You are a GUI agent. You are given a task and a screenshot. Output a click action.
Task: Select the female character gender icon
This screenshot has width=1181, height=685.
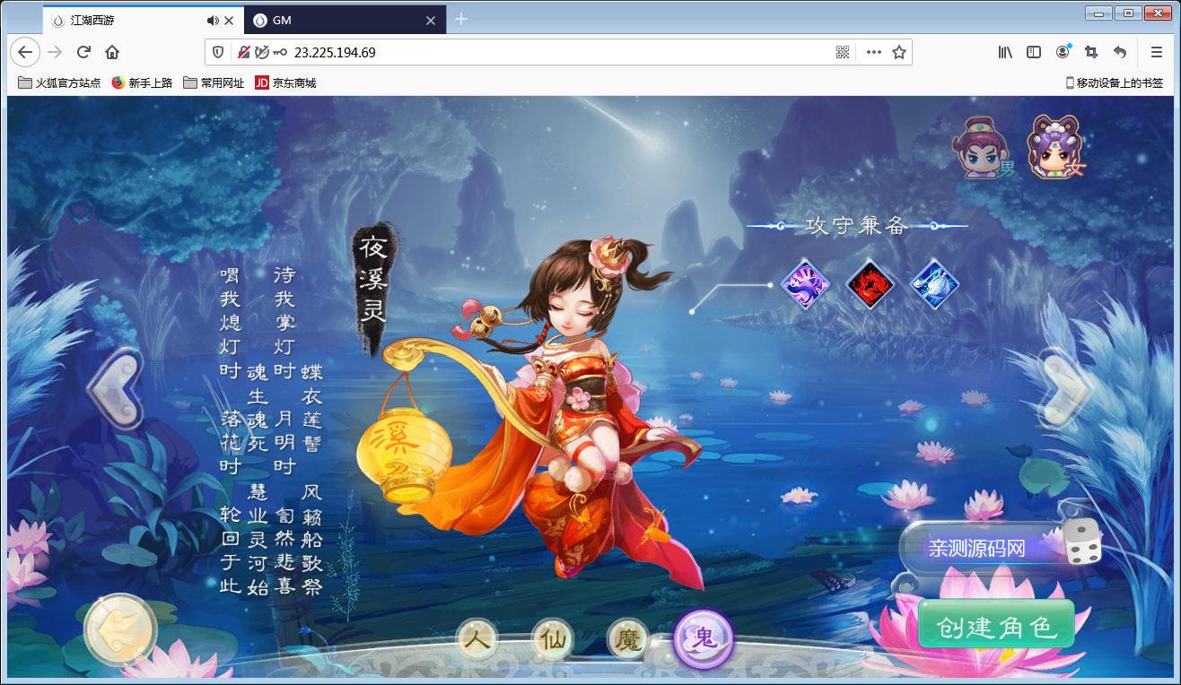(1056, 147)
